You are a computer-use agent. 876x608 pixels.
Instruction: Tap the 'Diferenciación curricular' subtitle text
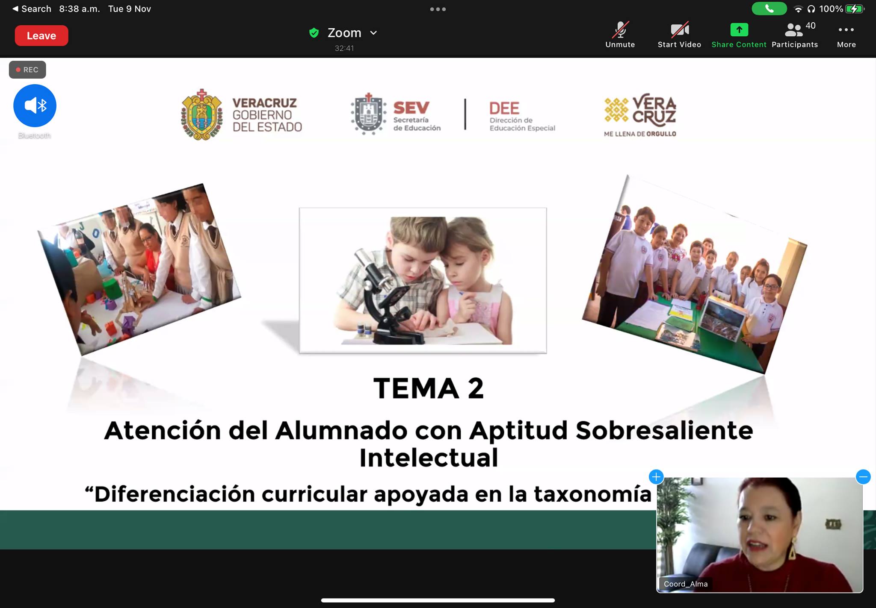pos(368,494)
